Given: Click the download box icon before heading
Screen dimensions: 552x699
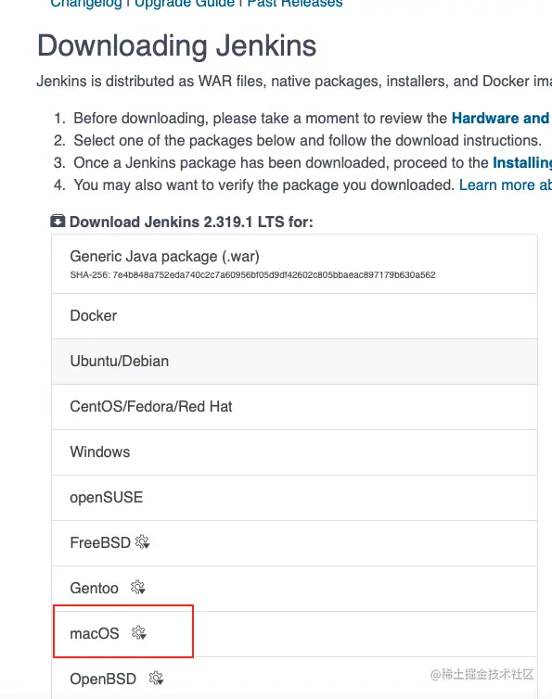Looking at the screenshot, I should (x=58, y=222).
